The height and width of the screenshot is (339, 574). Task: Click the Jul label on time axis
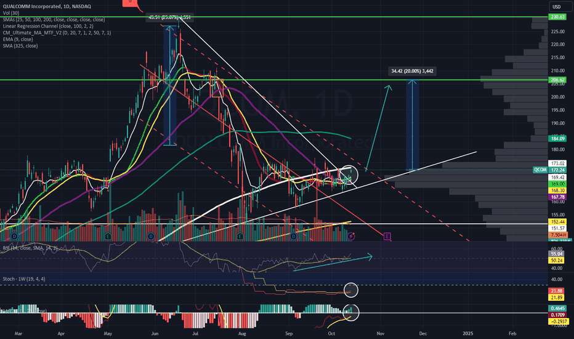tap(195, 333)
